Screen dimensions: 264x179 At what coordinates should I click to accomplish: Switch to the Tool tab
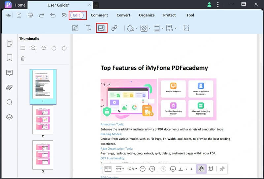(x=190, y=15)
